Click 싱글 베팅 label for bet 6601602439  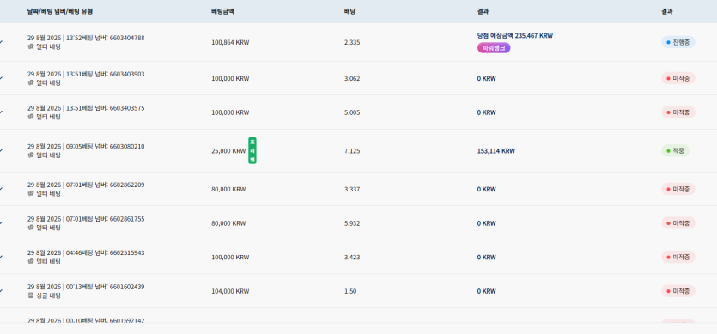tap(48, 295)
